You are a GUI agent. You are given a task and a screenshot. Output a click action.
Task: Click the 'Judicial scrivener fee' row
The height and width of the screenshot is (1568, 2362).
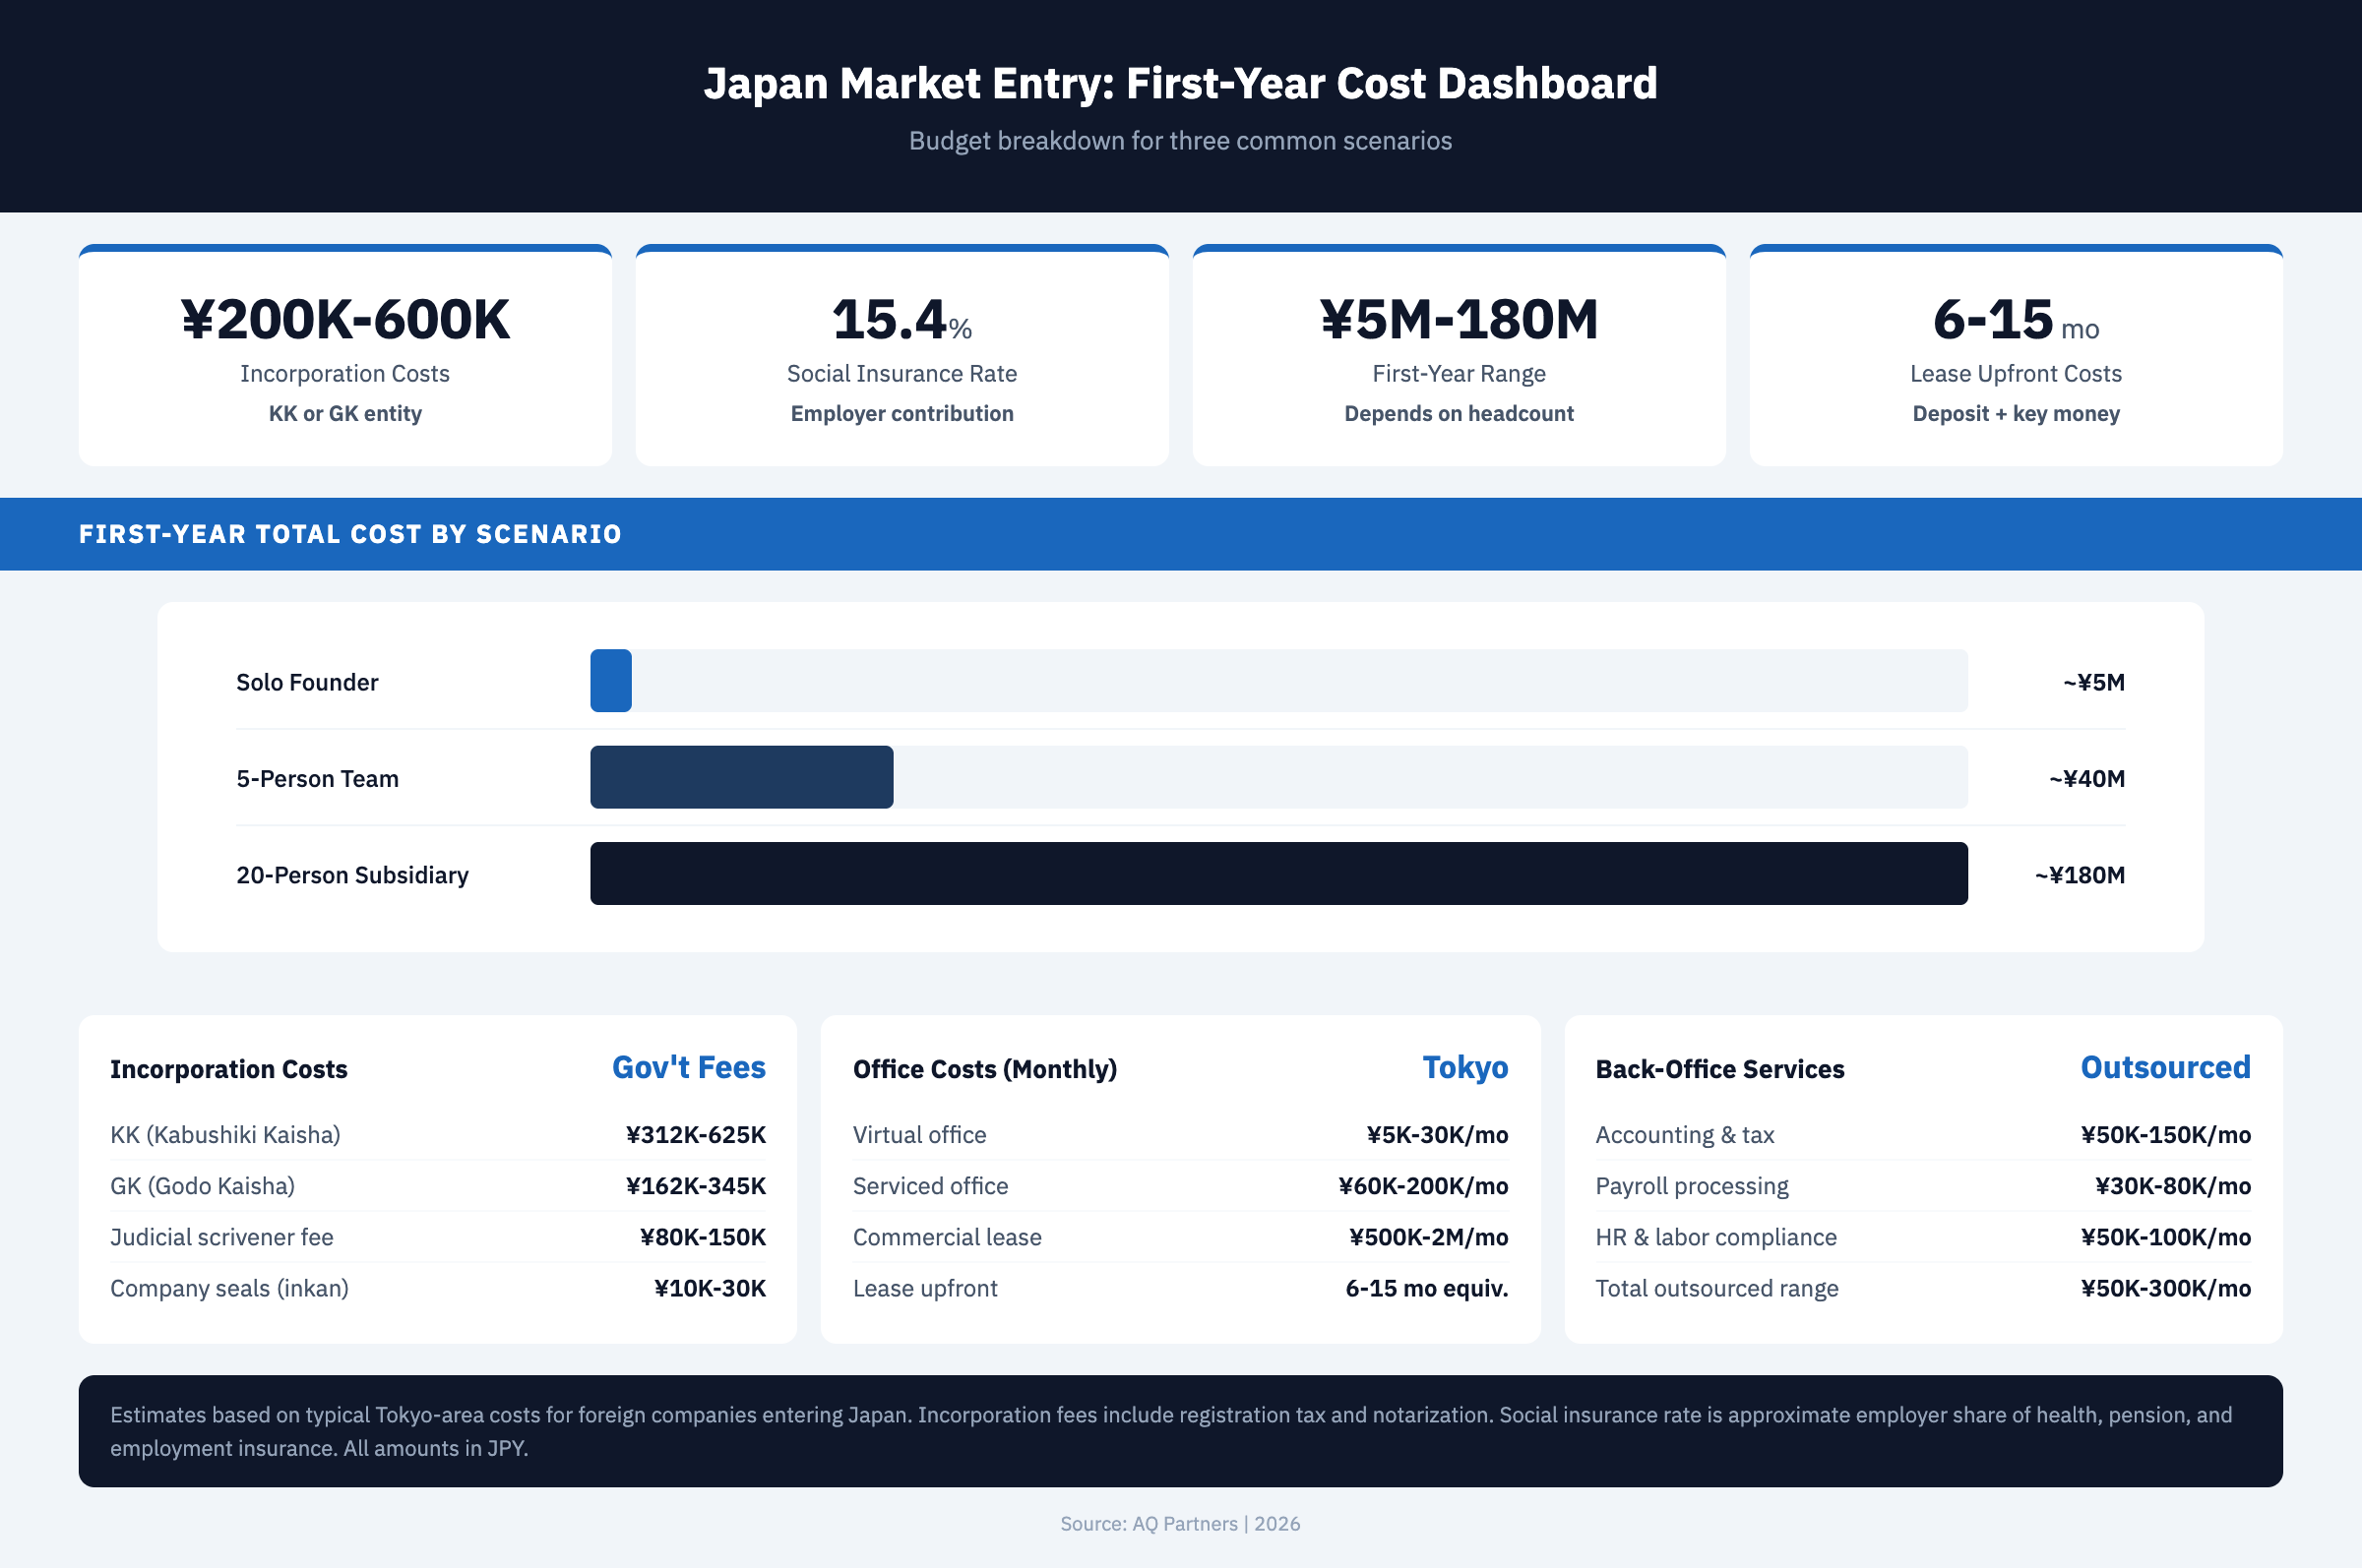438,1237
